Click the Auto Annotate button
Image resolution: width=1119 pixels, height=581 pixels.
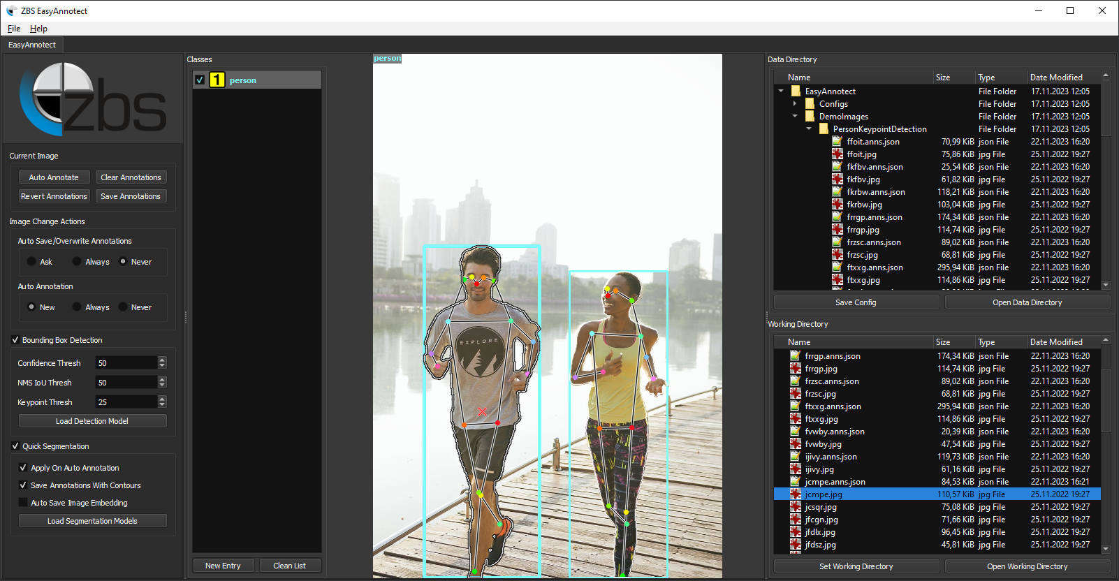coord(54,177)
